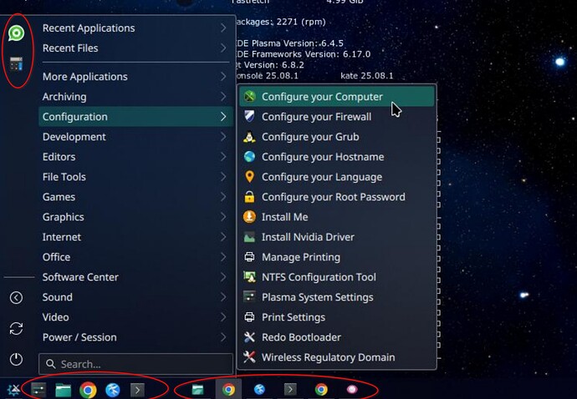Click the orange Install Me icon
The height and width of the screenshot is (399, 577).
(249, 217)
